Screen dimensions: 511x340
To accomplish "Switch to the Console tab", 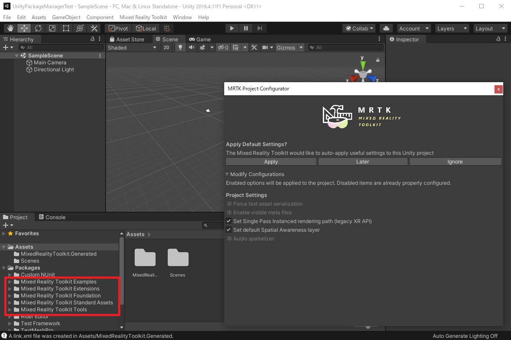I will tap(52, 217).
